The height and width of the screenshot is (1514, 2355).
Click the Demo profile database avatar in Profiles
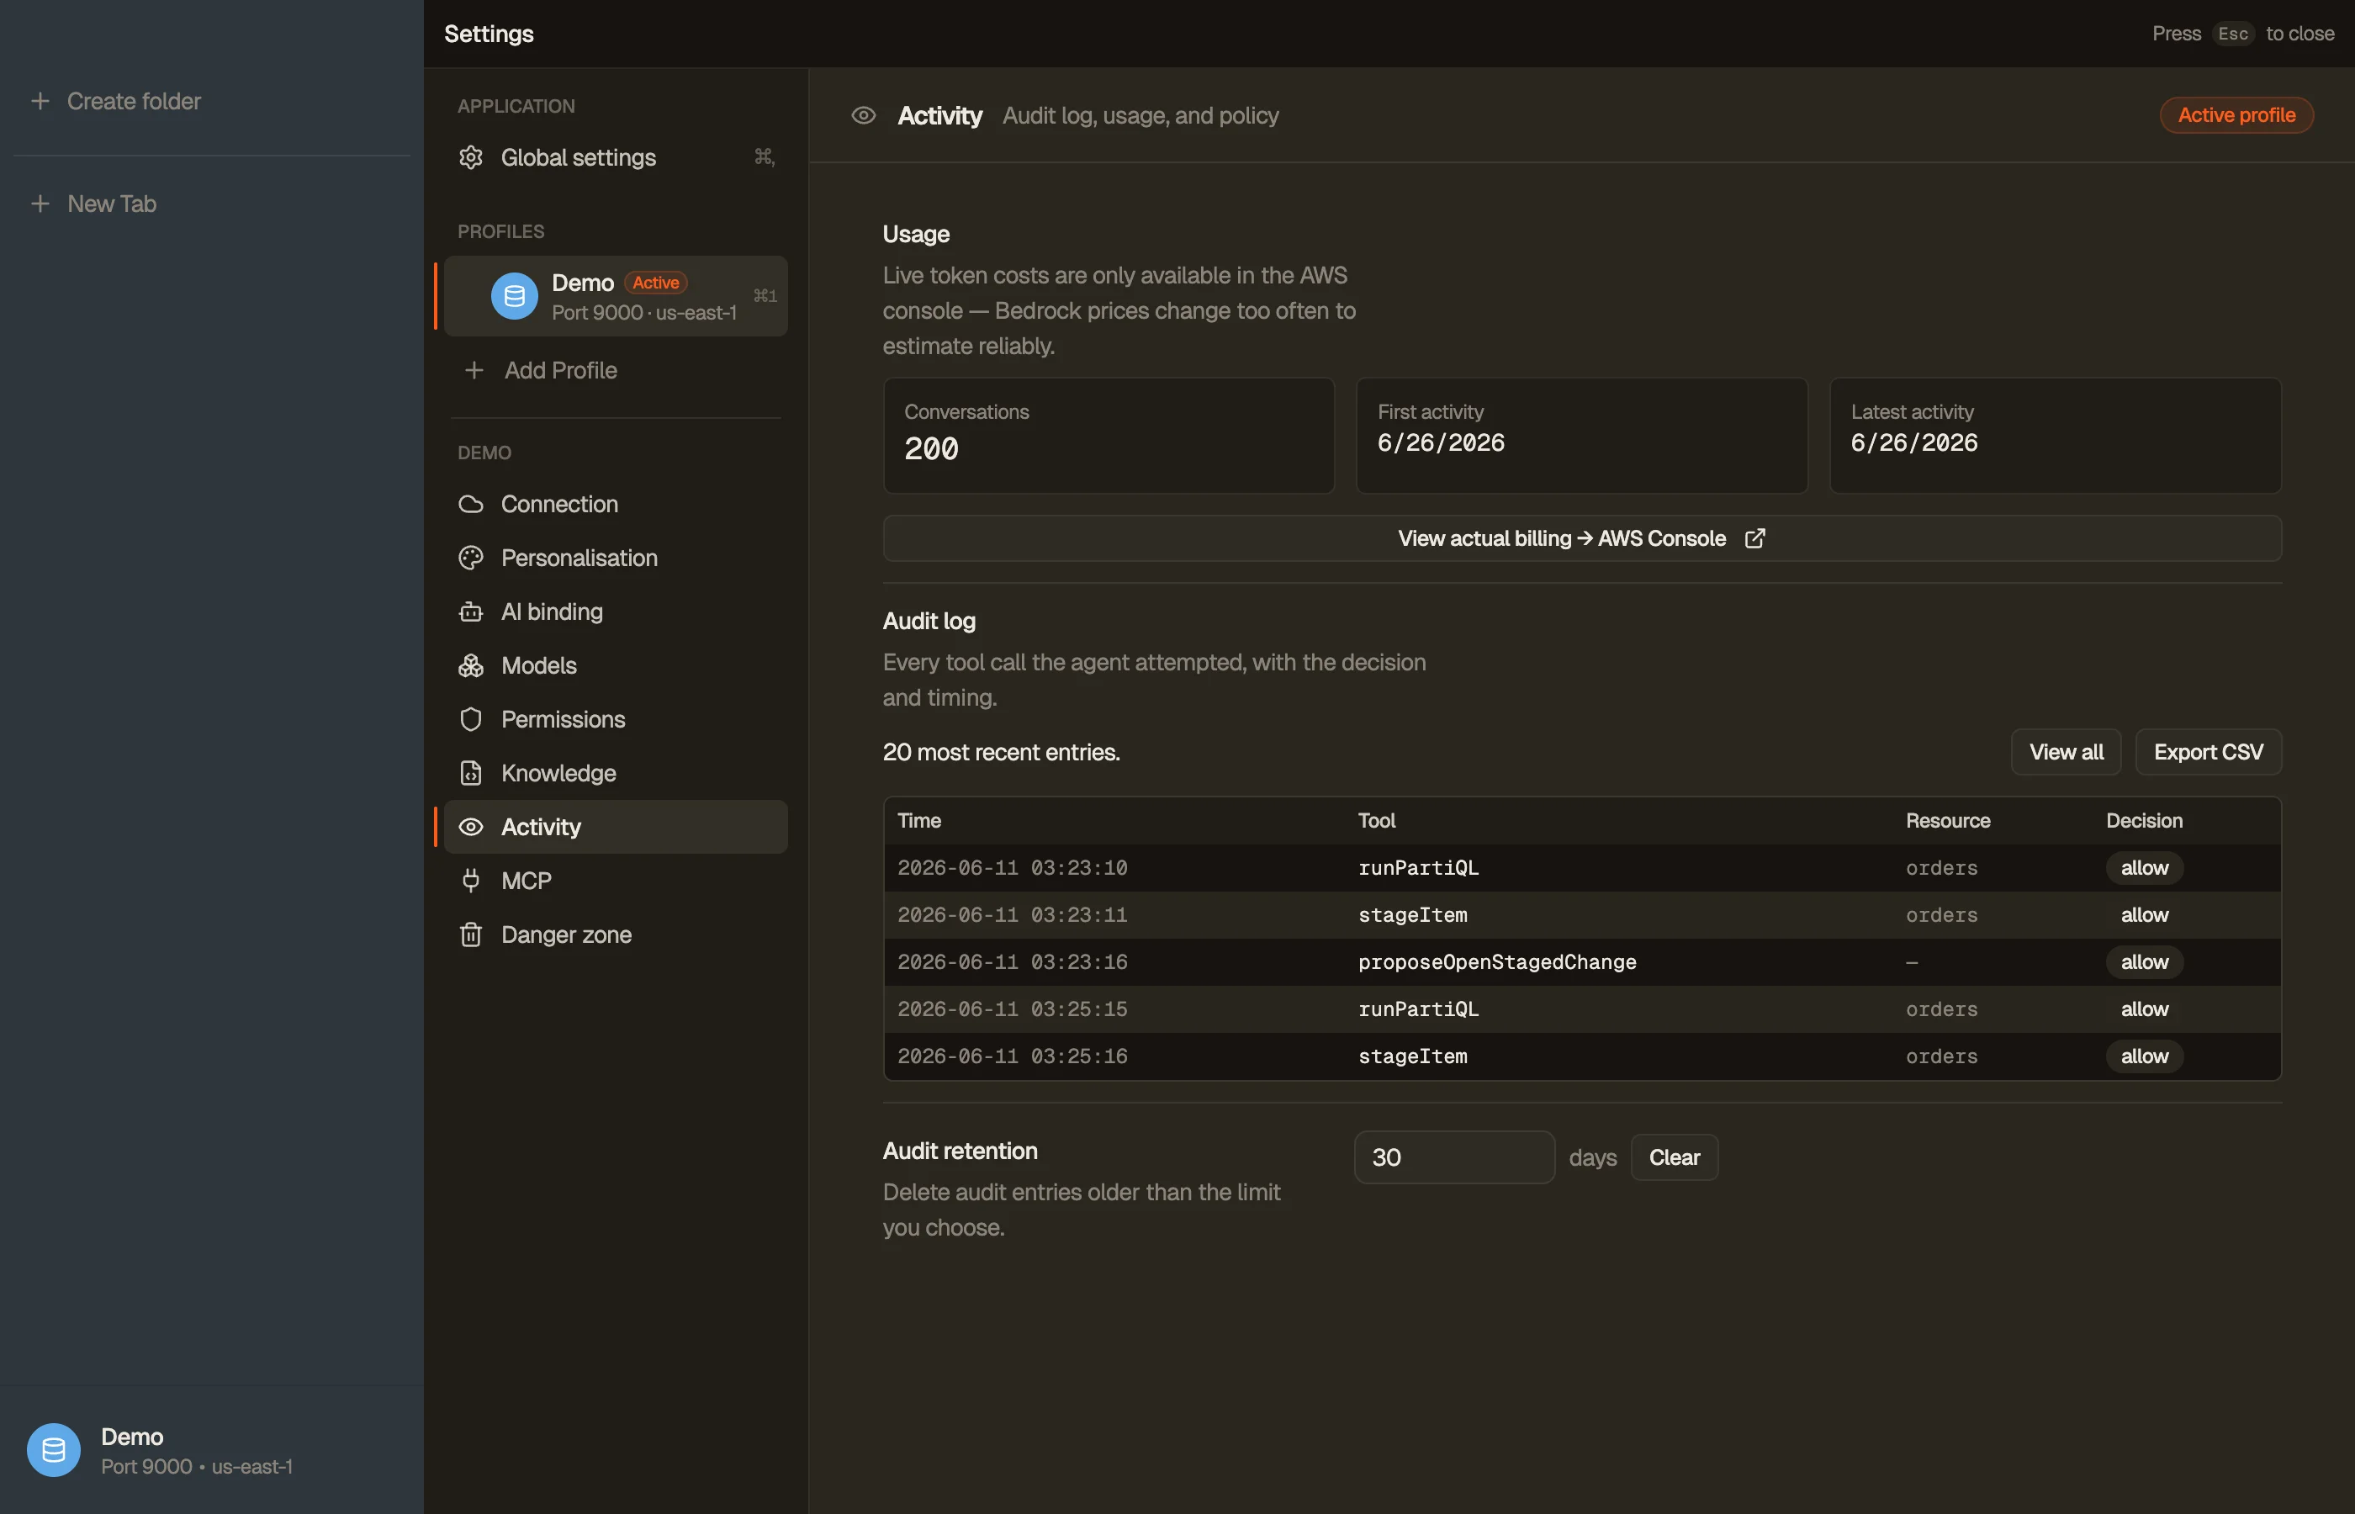coord(514,296)
